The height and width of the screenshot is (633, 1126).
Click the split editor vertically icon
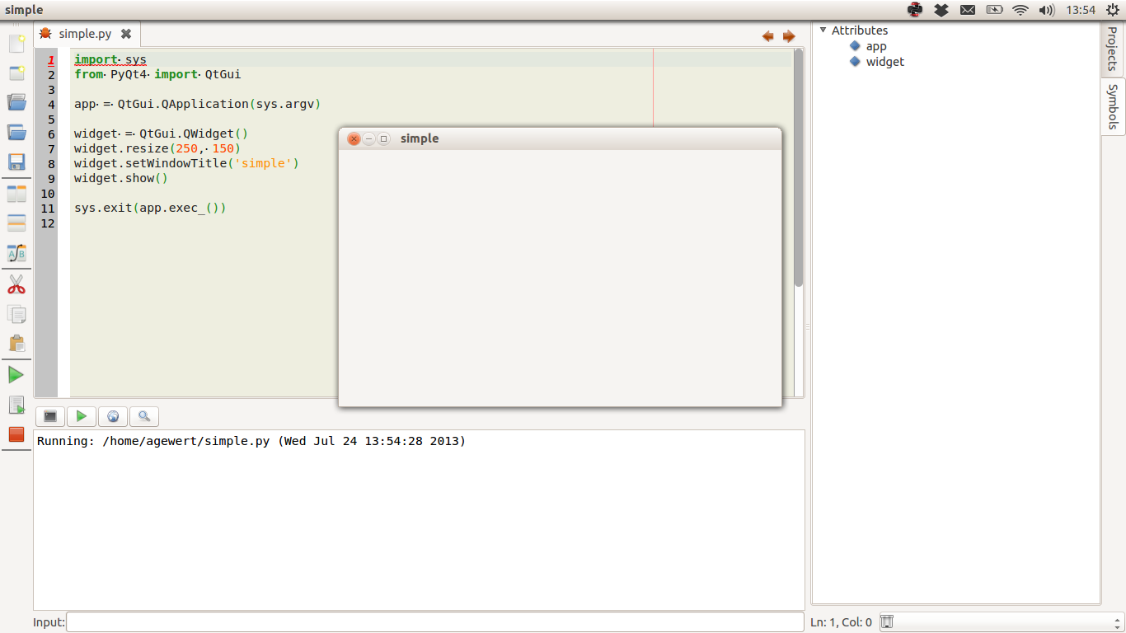coord(16,195)
